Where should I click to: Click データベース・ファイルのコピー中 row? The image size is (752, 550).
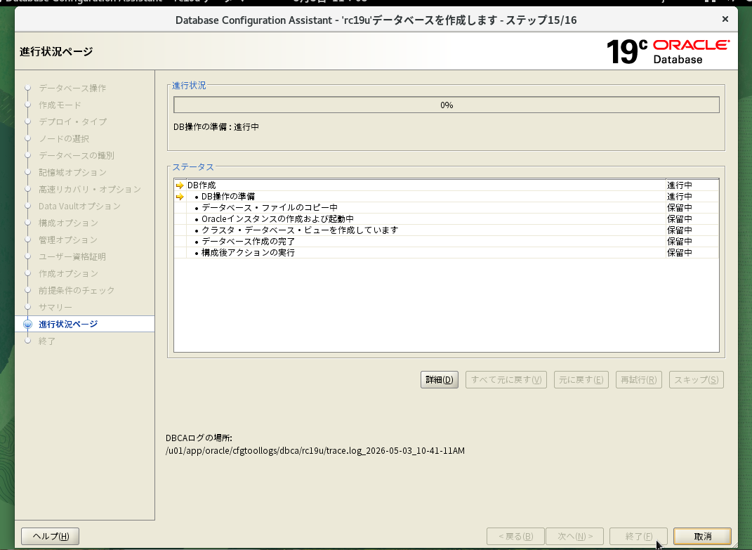(x=447, y=208)
